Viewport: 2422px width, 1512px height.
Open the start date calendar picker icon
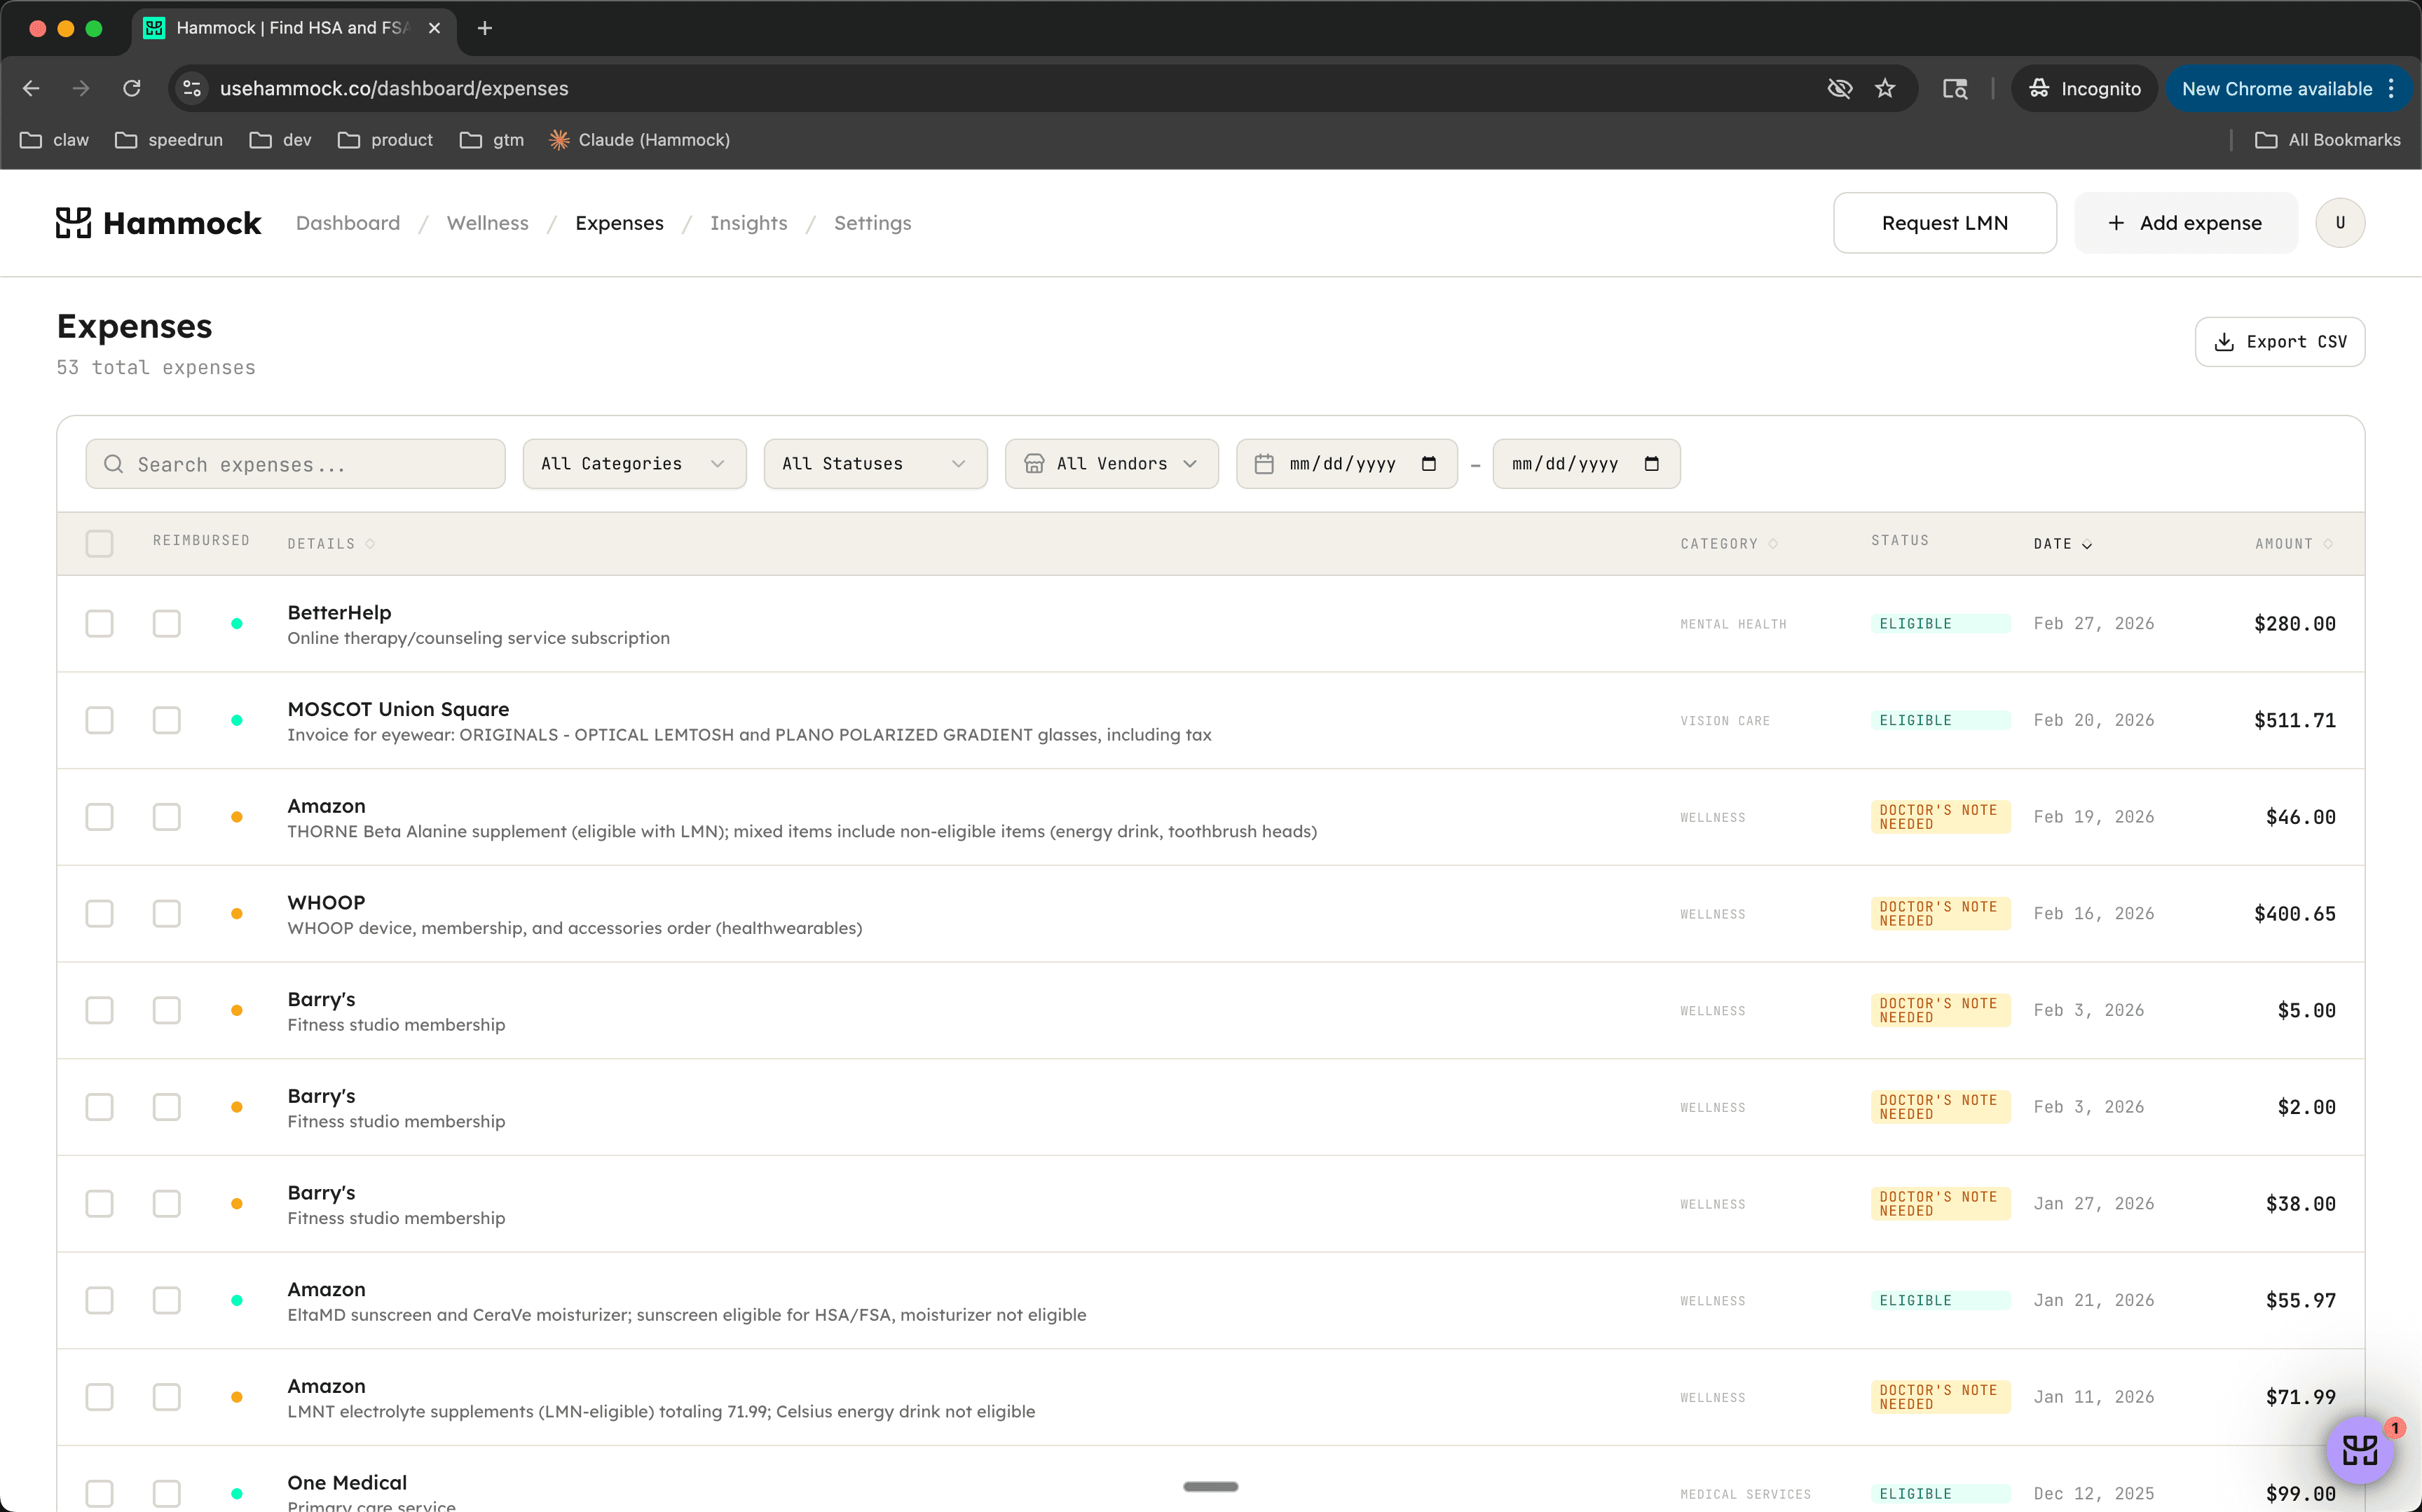point(1429,464)
